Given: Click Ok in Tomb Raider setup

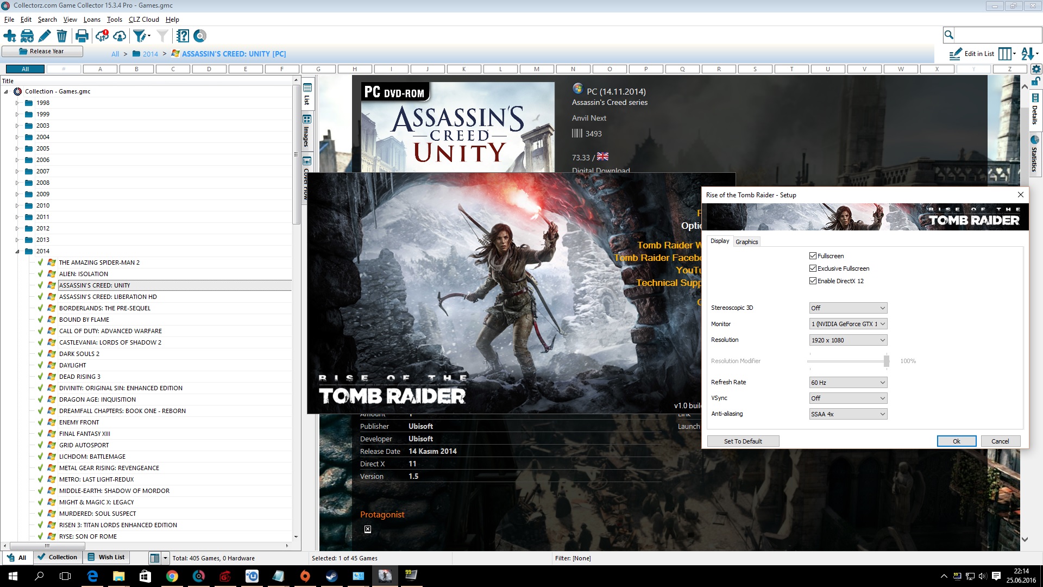Looking at the screenshot, I should [956, 441].
